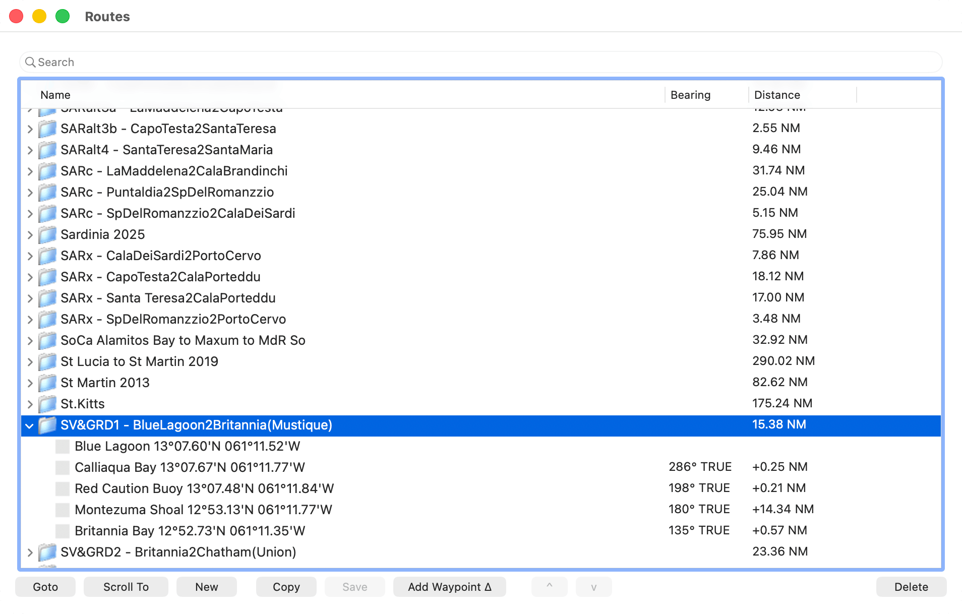962x614 pixels.
Task: Click folder icon of SV&GRD1 BlueLagoon2Britannia route
Action: pos(47,425)
